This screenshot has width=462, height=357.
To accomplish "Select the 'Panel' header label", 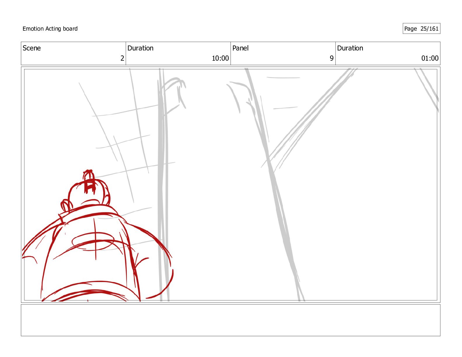I will point(240,48).
